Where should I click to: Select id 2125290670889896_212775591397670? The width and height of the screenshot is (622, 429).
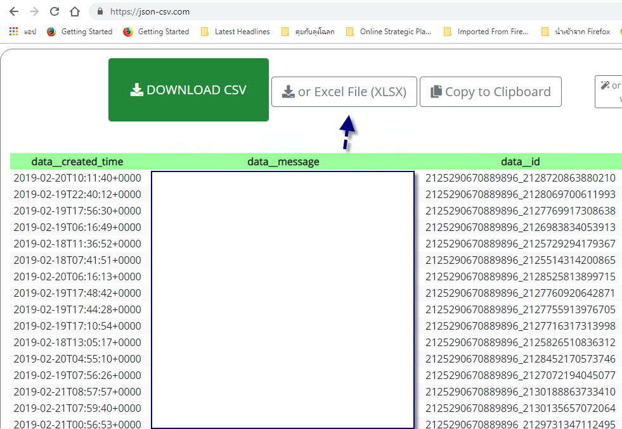tap(520, 309)
